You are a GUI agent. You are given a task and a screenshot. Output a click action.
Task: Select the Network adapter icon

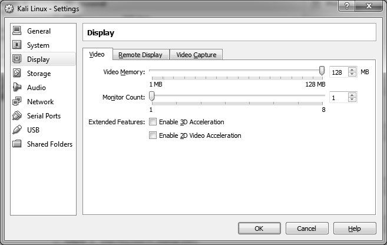click(16, 102)
